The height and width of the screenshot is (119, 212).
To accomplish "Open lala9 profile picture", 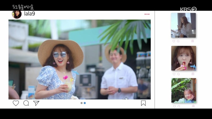I will point(17,14).
